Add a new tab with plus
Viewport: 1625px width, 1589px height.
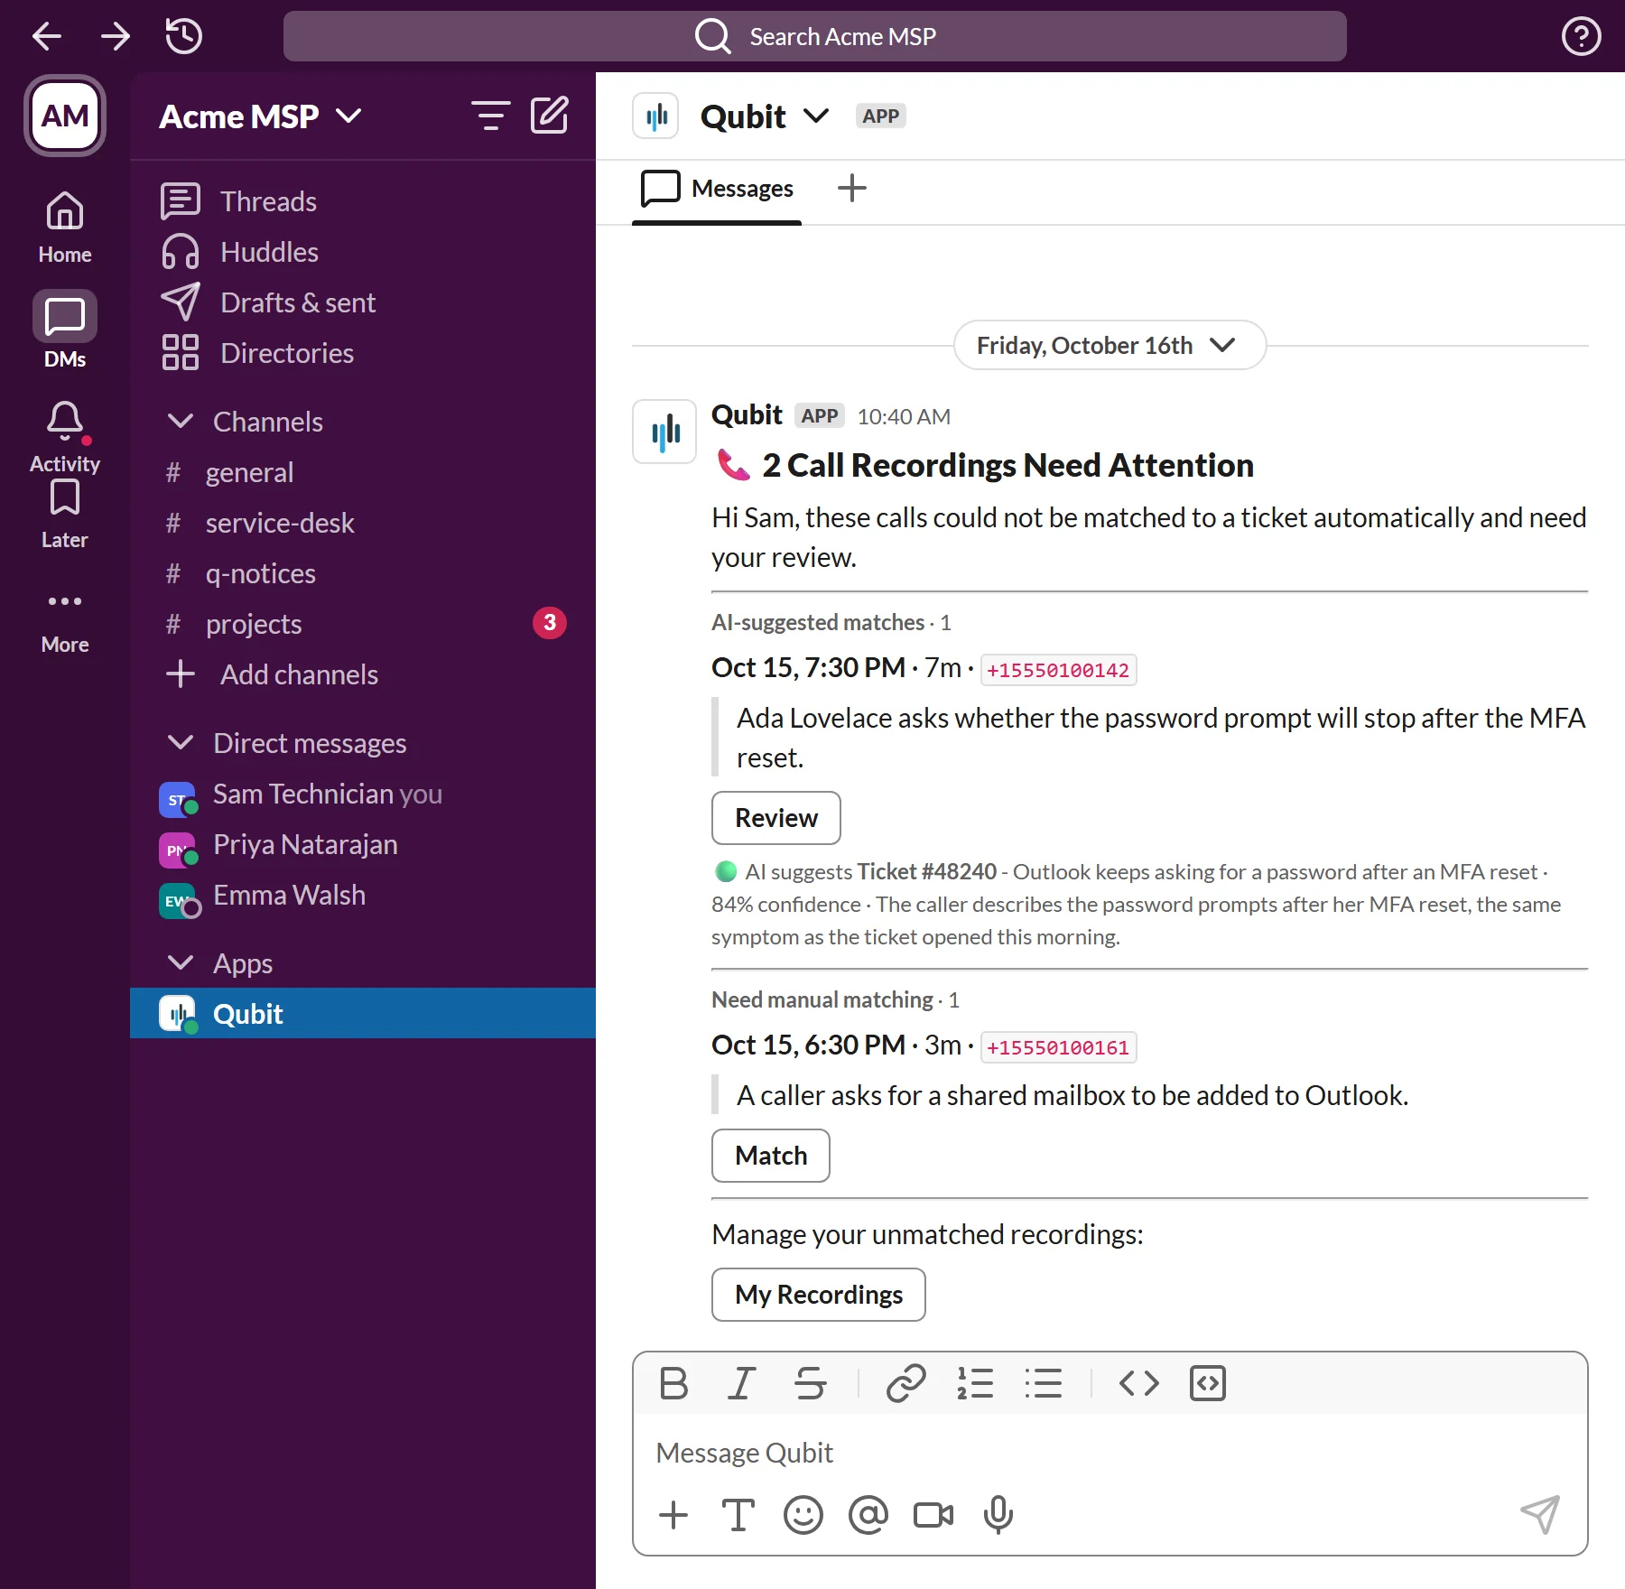(x=851, y=189)
